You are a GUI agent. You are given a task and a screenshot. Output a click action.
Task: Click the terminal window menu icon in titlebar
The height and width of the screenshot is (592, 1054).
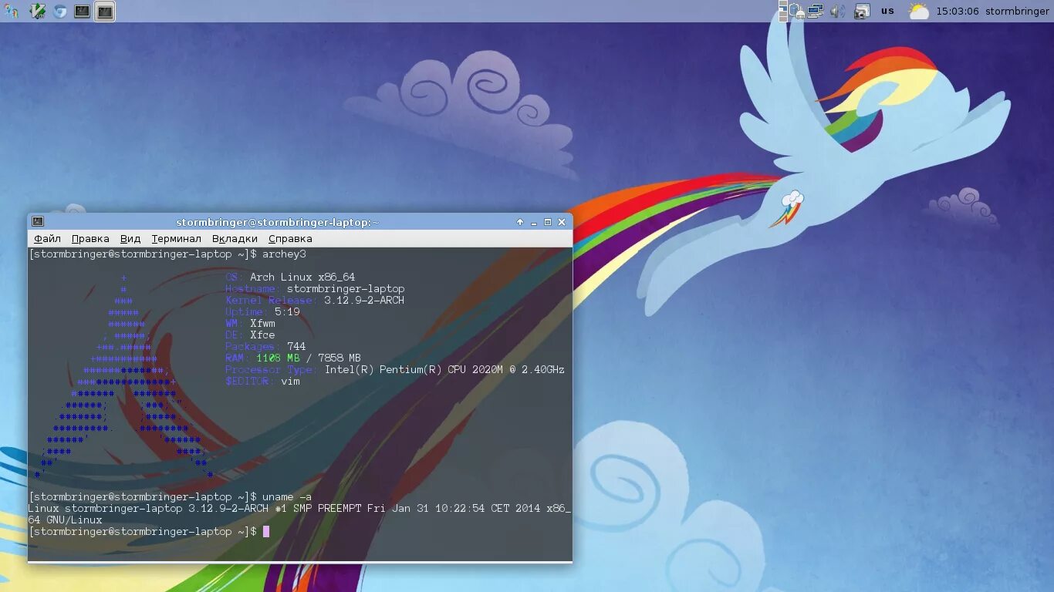[37, 222]
